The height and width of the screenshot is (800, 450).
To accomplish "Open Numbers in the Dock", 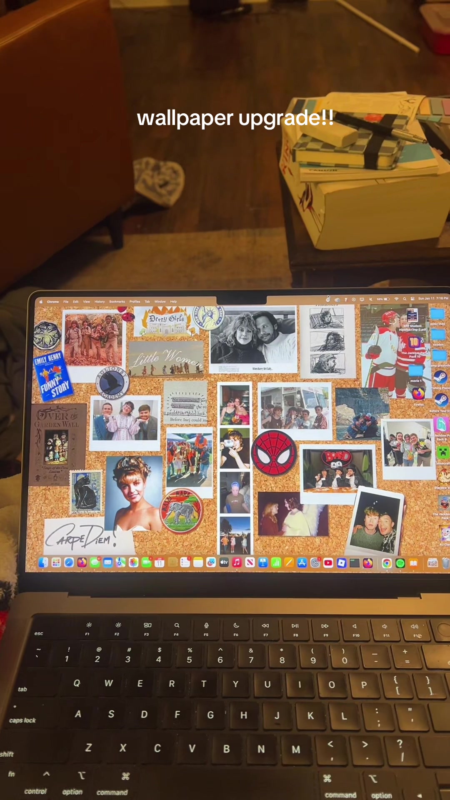I will pos(276,563).
